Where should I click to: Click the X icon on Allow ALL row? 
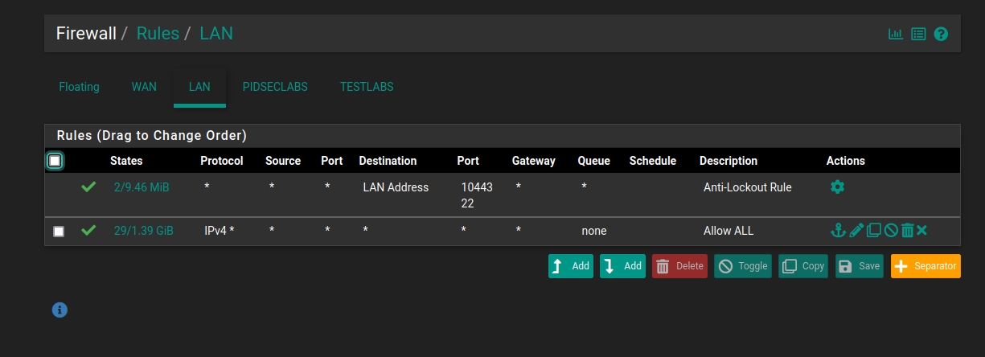click(x=922, y=231)
